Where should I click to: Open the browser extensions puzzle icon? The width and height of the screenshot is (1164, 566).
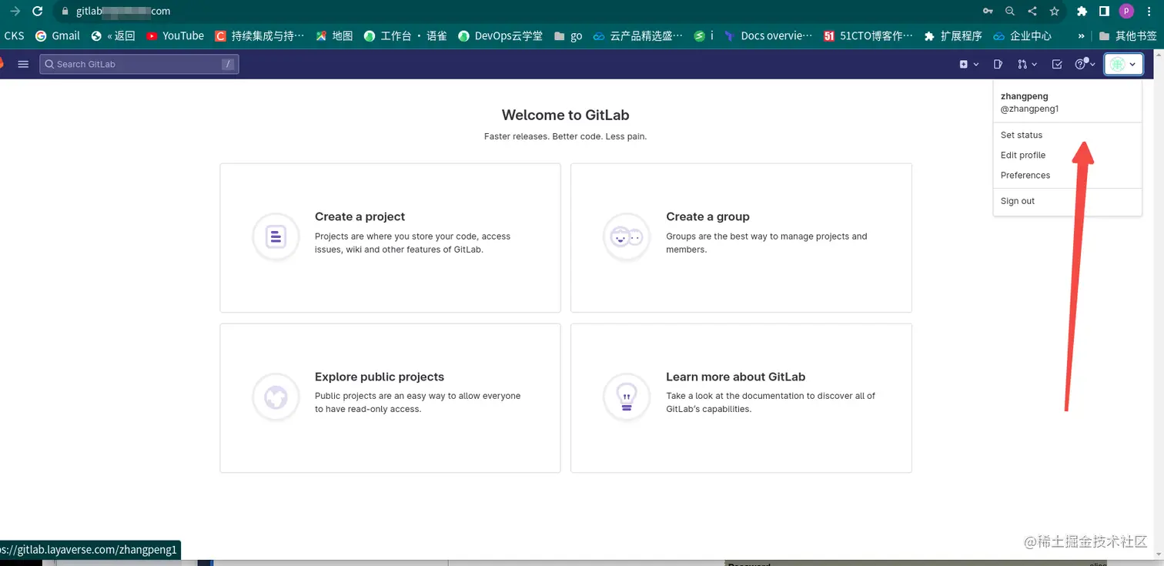[x=1082, y=12]
